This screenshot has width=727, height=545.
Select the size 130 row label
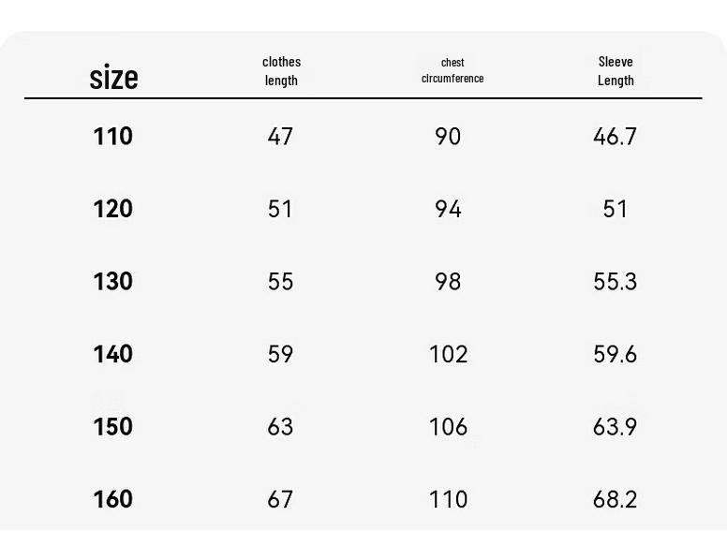[112, 281]
